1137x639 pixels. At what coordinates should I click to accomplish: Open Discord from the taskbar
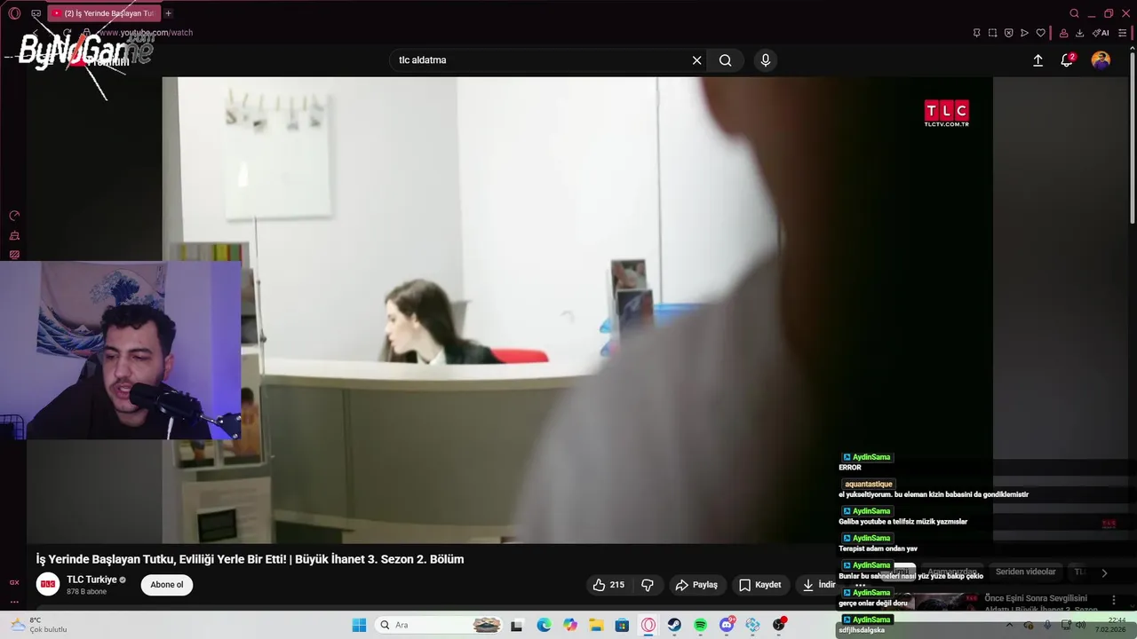pyautogui.click(x=727, y=625)
